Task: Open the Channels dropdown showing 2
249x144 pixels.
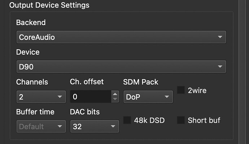Action: point(41,97)
